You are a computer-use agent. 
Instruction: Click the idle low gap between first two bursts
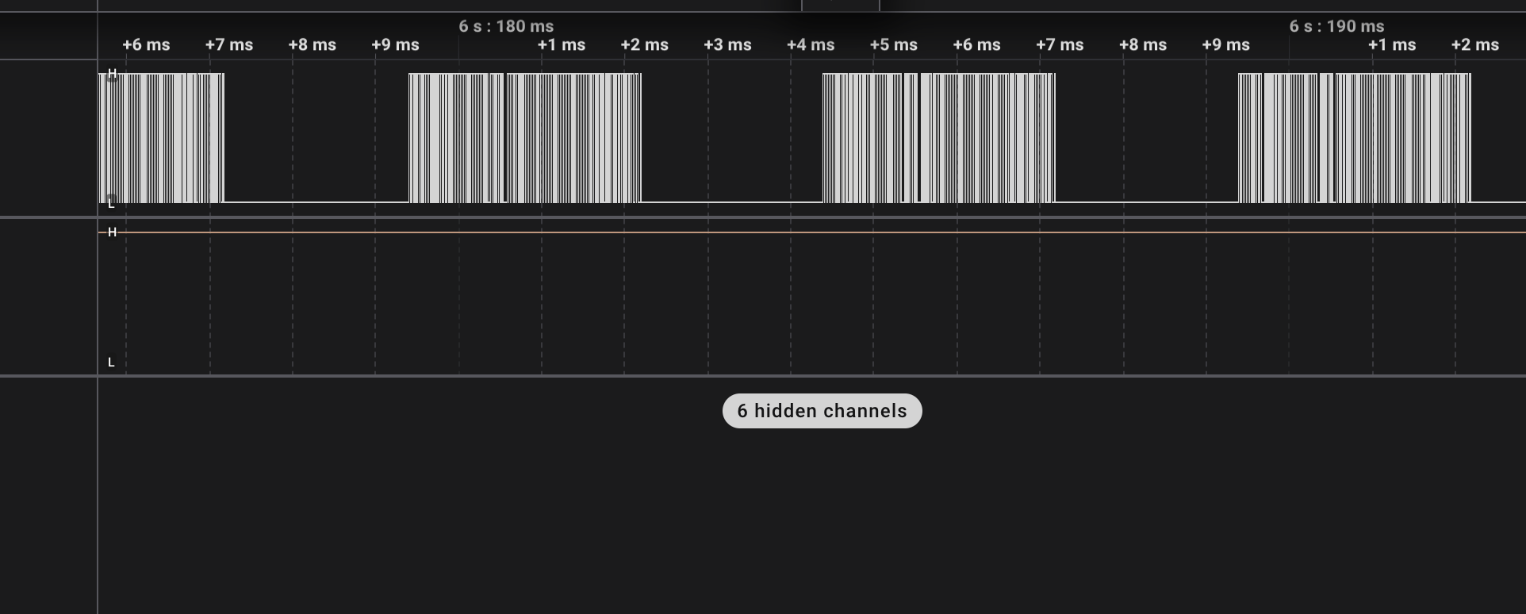316,201
